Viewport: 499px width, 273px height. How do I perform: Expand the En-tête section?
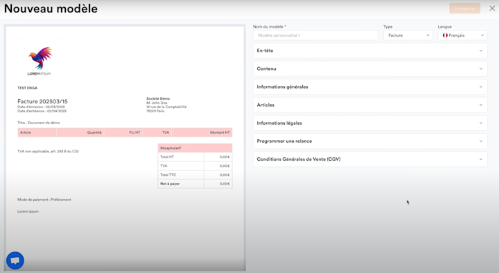click(370, 51)
